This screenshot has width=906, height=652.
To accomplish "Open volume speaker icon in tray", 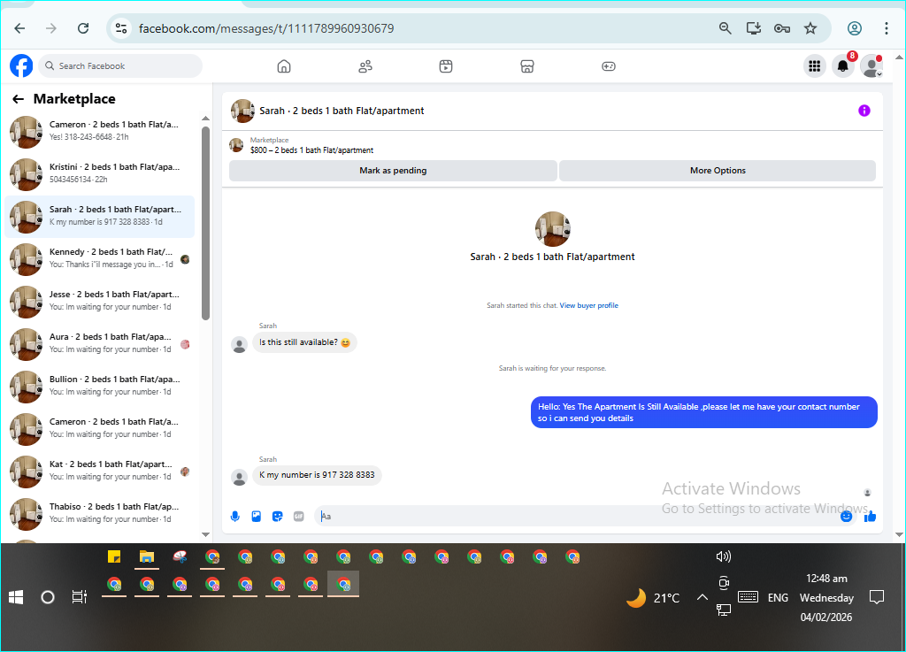I will point(724,556).
